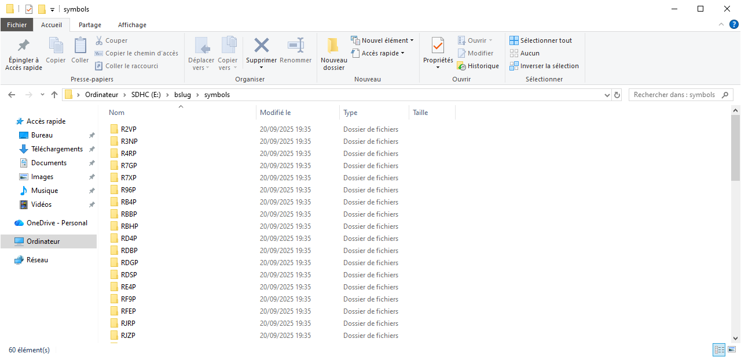Click Sélectionner tout
Image resolution: width=741 pixels, height=357 pixels.
[x=541, y=40]
